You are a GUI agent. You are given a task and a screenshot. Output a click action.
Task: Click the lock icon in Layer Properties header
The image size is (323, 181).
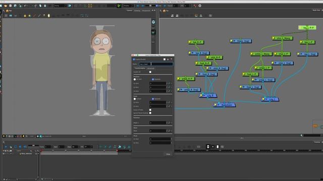[168, 59]
